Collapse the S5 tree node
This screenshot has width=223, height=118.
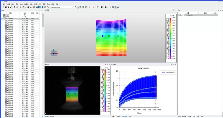pos(2,17)
